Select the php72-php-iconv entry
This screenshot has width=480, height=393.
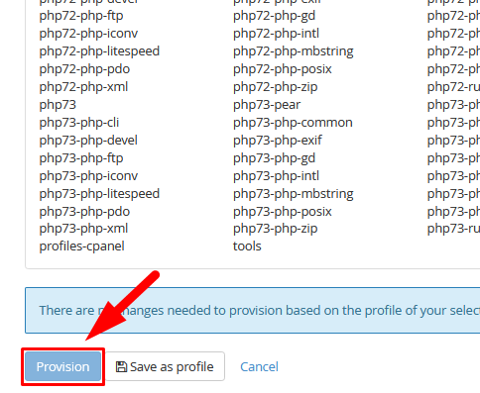tap(88, 34)
